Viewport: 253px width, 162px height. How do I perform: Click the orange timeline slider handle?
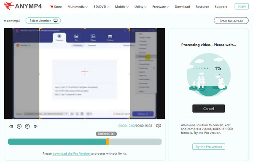point(108,141)
